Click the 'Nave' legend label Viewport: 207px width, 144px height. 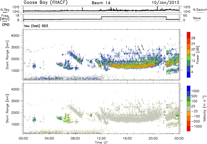point(197,18)
